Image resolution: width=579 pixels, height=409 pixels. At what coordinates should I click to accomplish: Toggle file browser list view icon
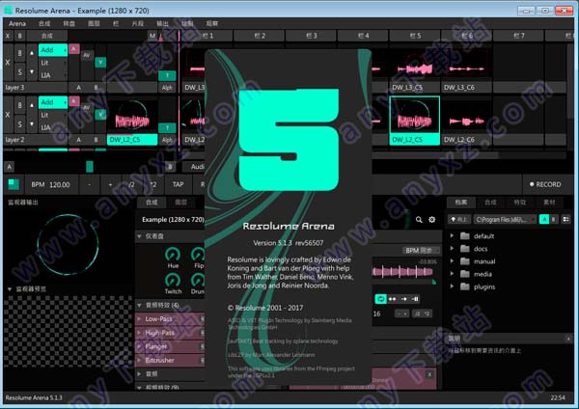565,219
